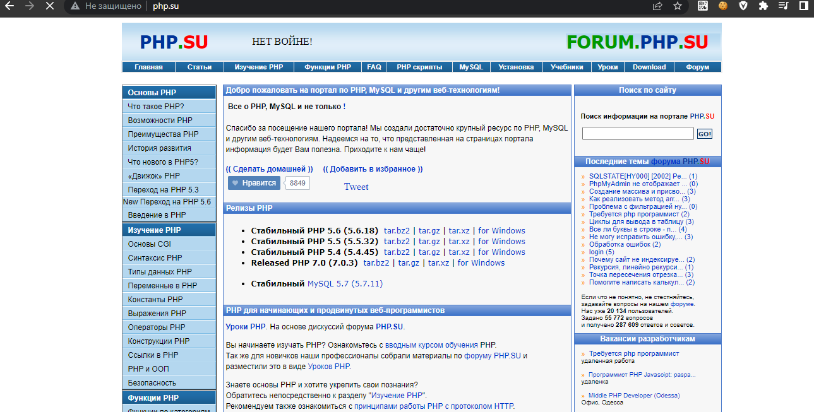Open the FORUM.PHP.SU banner logo

coord(637,42)
